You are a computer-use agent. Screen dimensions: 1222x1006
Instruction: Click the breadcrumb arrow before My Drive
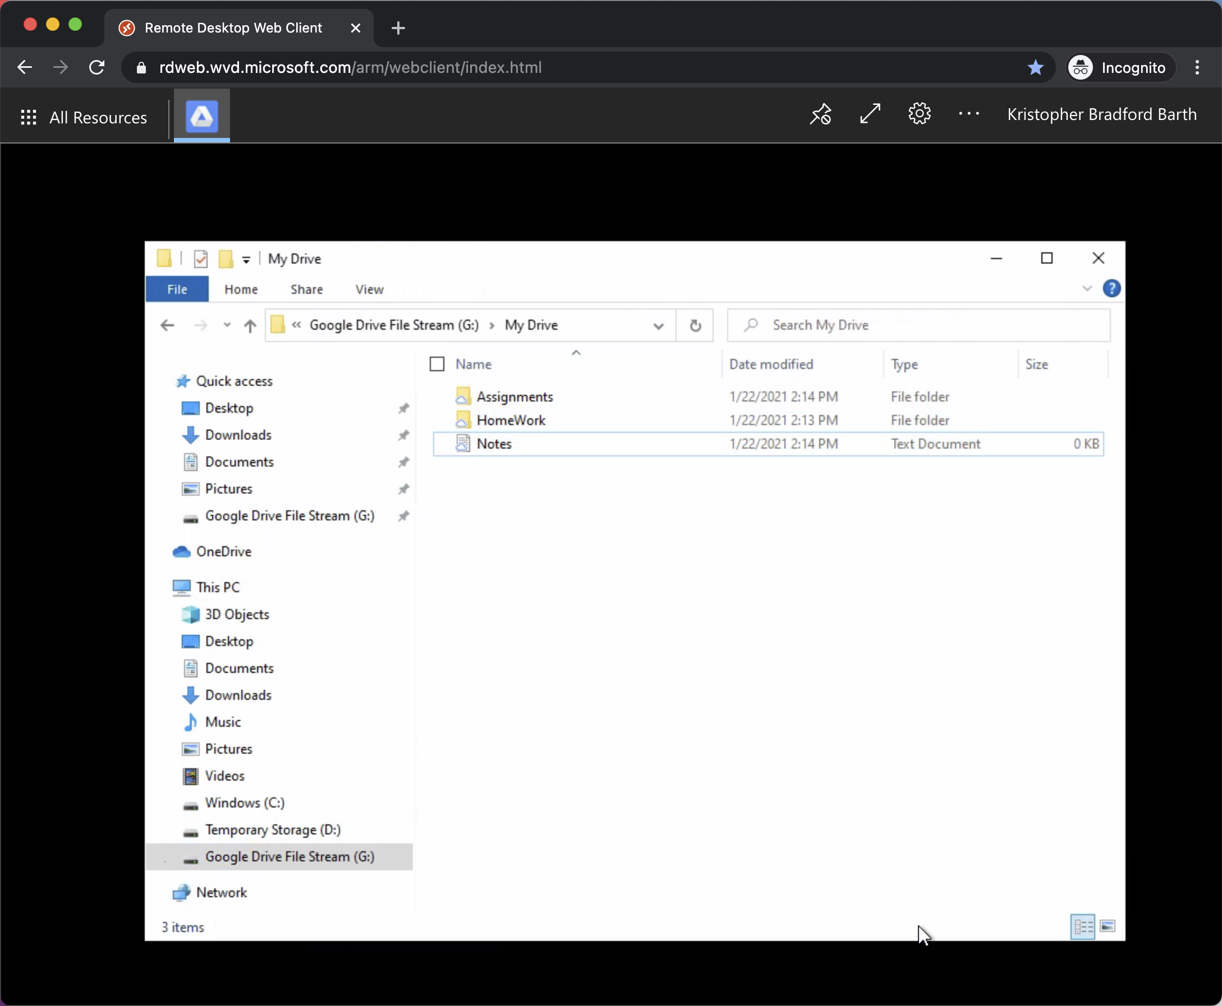(491, 325)
